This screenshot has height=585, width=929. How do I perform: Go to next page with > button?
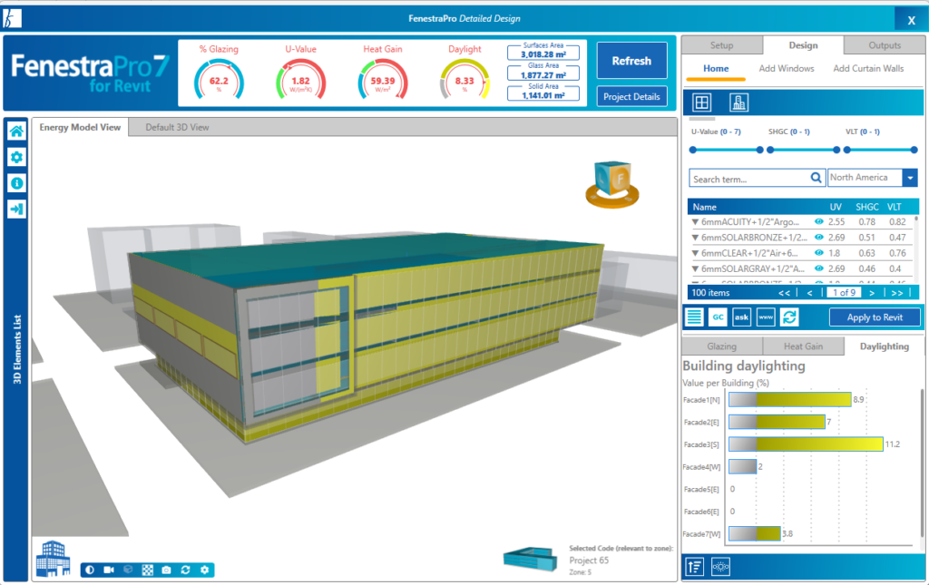872,292
